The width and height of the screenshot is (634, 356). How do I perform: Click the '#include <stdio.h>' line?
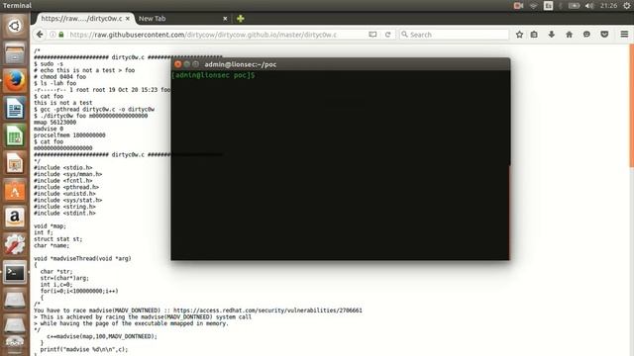[x=63, y=167]
